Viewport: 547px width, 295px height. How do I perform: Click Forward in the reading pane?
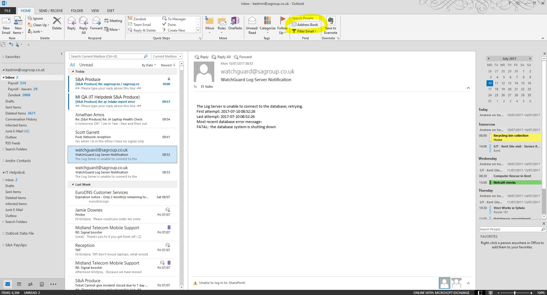tap(243, 57)
